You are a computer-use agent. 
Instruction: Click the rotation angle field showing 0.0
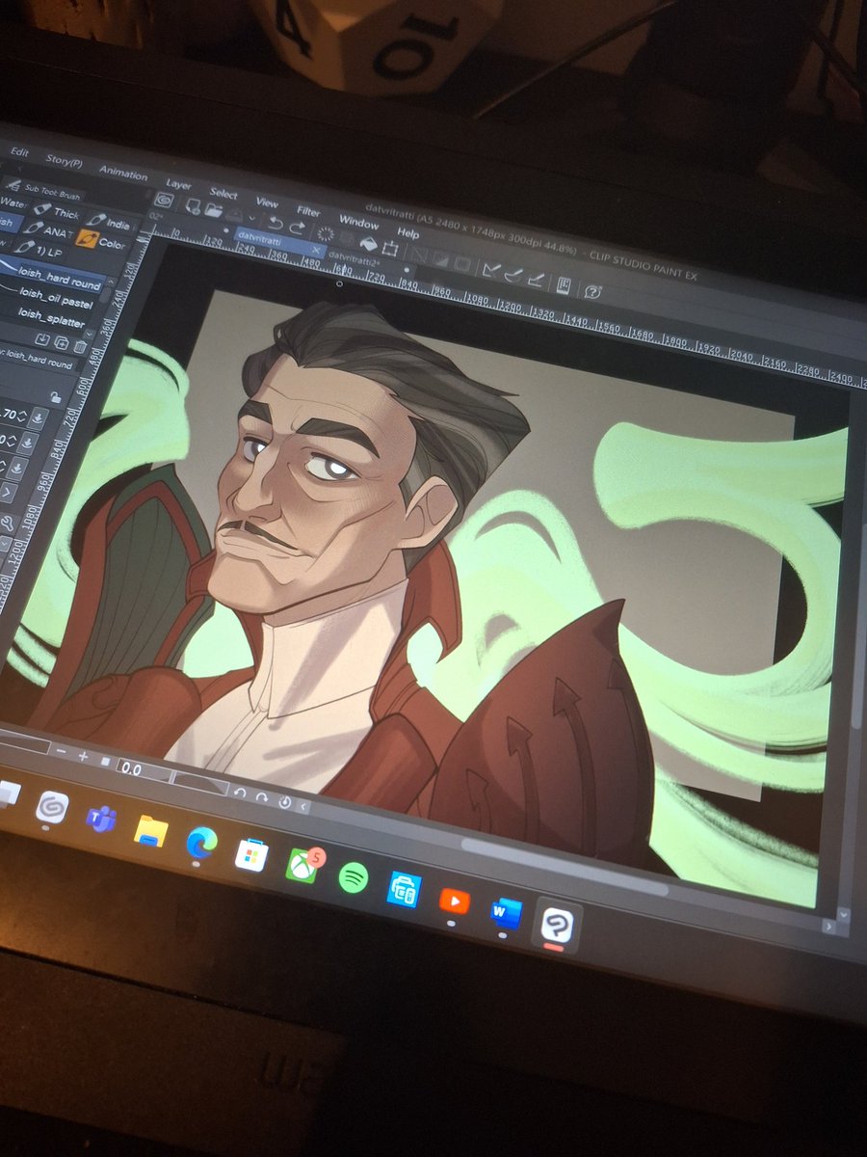pyautogui.click(x=144, y=770)
